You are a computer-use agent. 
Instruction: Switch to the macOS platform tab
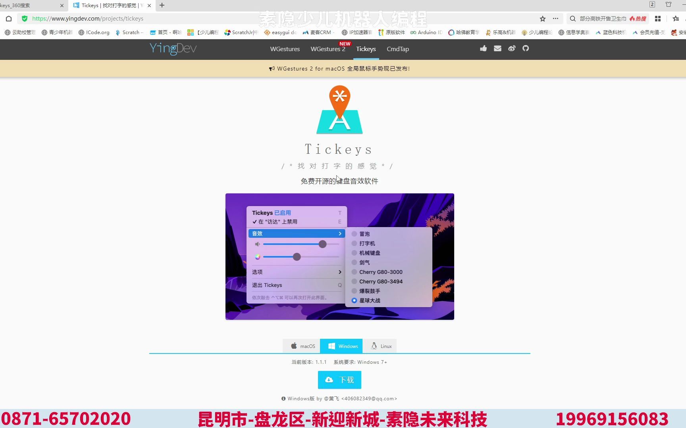(x=302, y=346)
